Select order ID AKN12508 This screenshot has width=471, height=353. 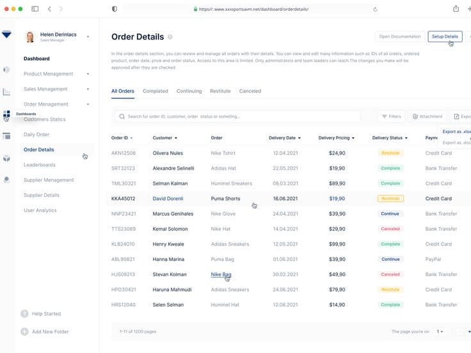(124, 153)
